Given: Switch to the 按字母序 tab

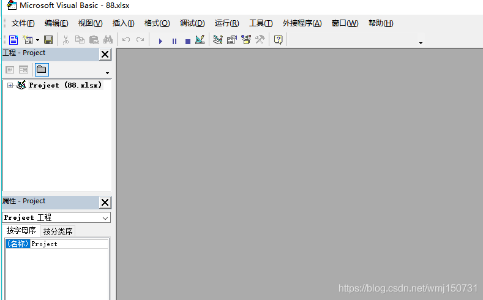Looking at the screenshot, I should point(21,230).
